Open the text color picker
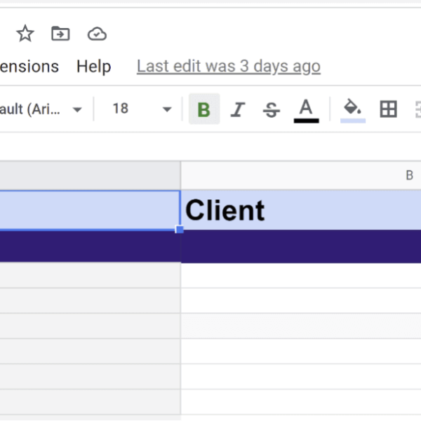421x421 pixels. click(305, 109)
